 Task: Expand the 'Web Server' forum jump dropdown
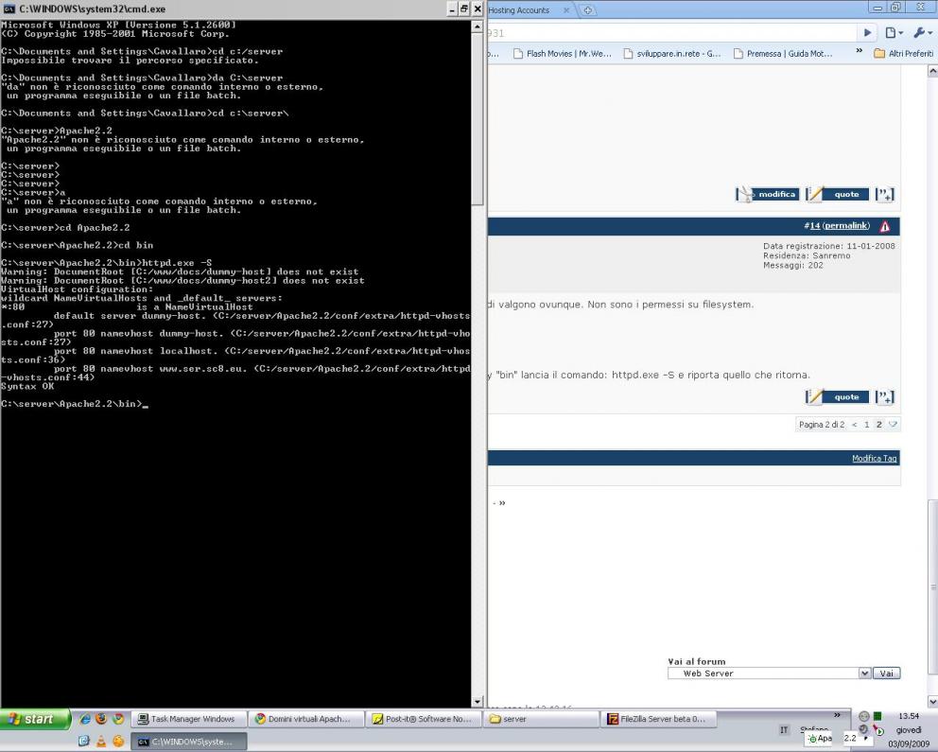(x=864, y=673)
